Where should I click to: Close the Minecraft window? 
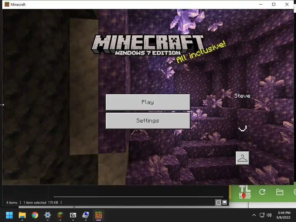pos(287,4)
